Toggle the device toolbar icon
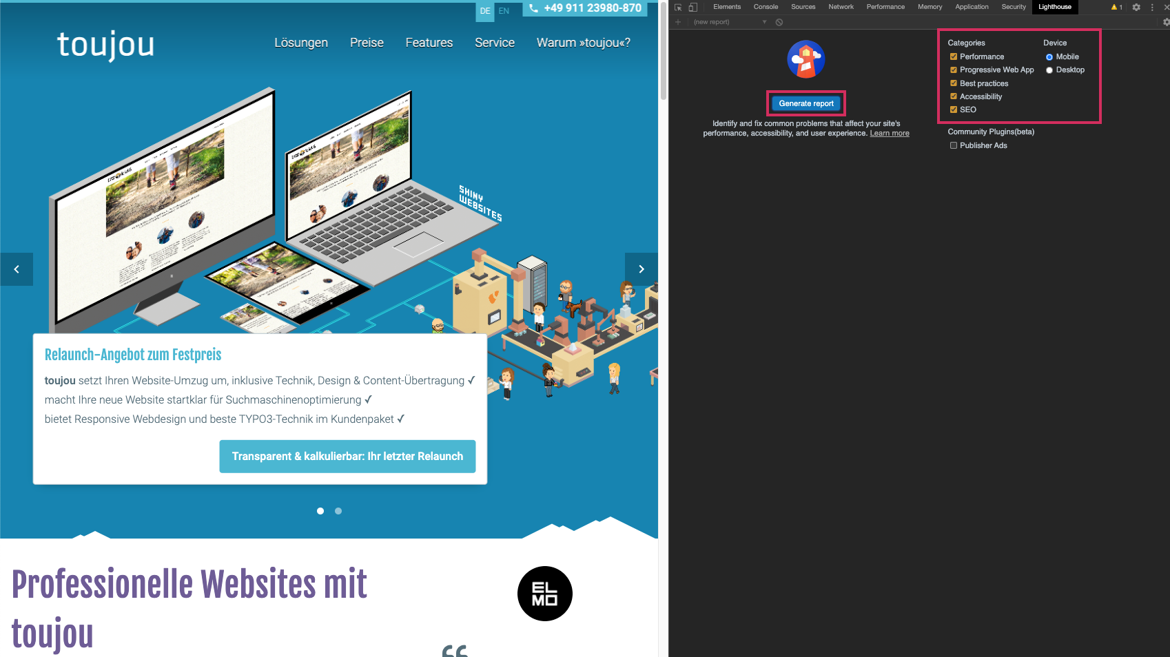1170x657 pixels. point(693,7)
